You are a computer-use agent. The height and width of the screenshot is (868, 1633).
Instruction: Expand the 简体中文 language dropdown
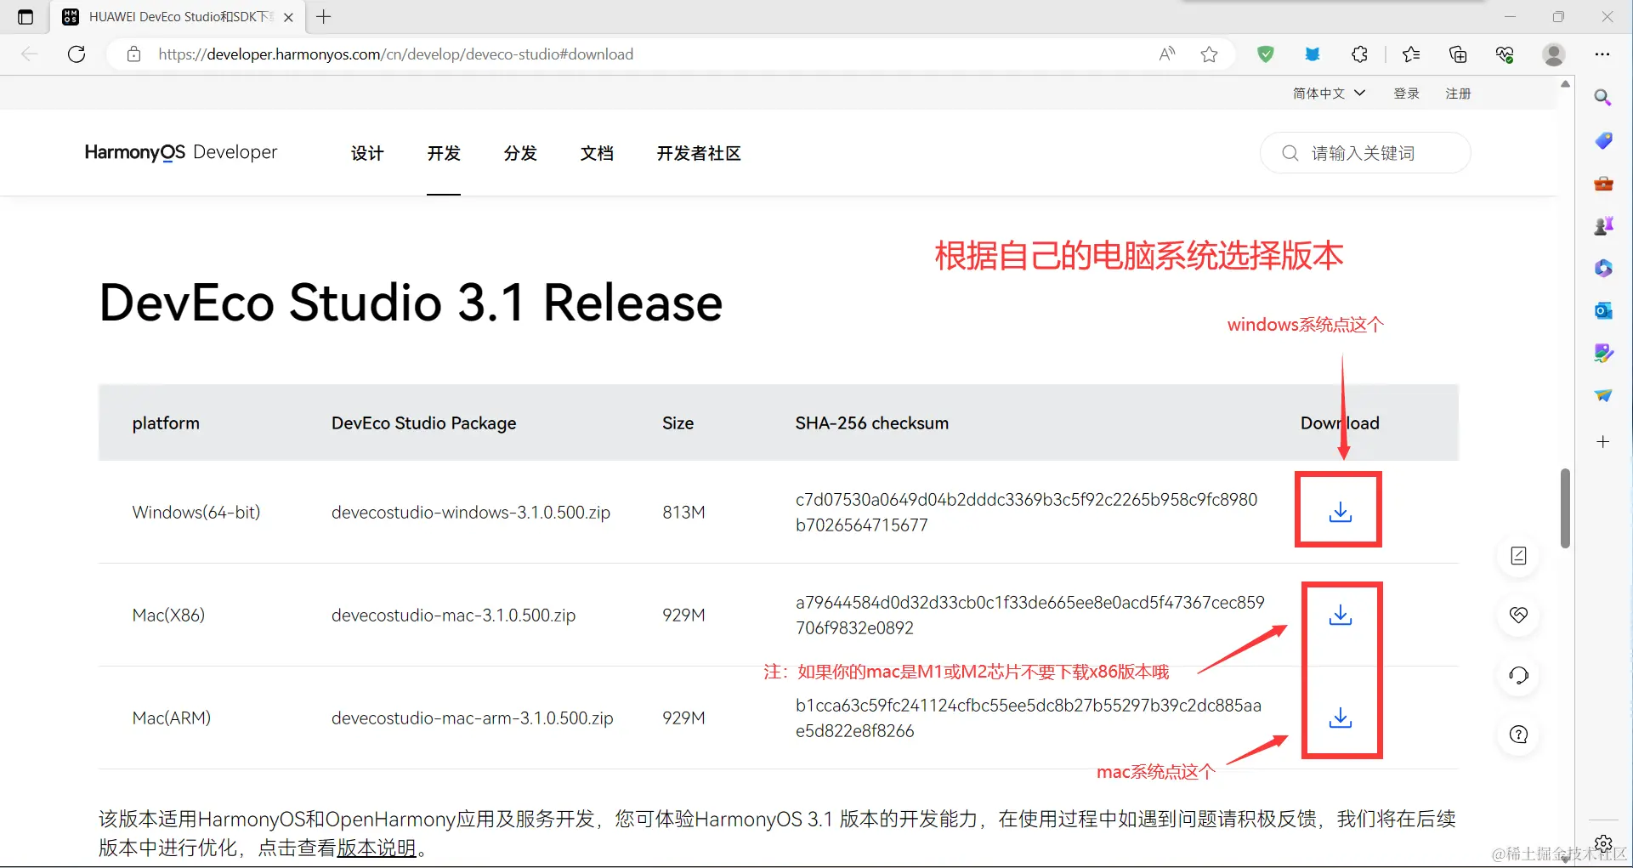tap(1329, 94)
